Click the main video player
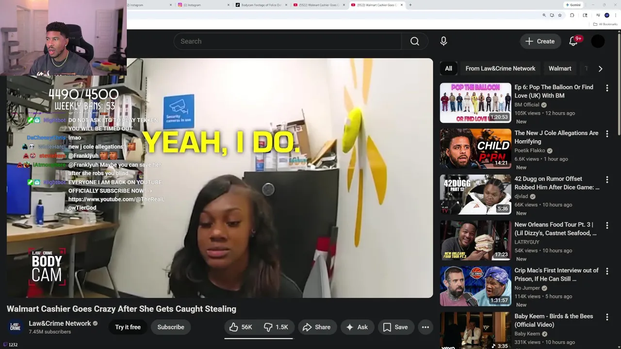 pyautogui.click(x=220, y=178)
